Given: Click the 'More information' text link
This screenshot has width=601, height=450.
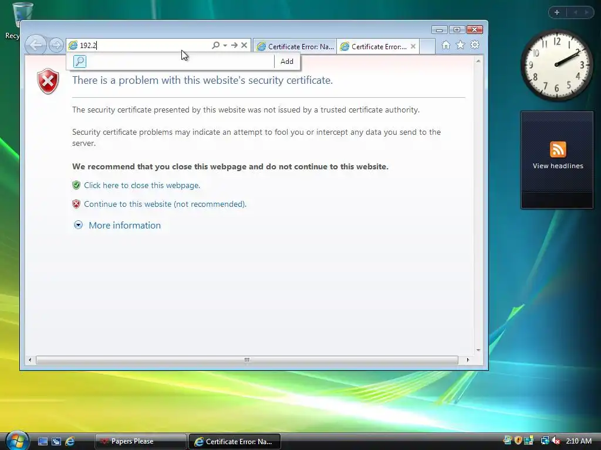Looking at the screenshot, I should pos(124,226).
